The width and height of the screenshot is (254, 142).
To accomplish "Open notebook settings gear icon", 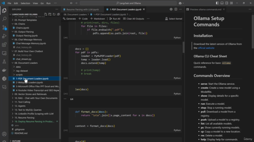I will [x=171, y=9].
